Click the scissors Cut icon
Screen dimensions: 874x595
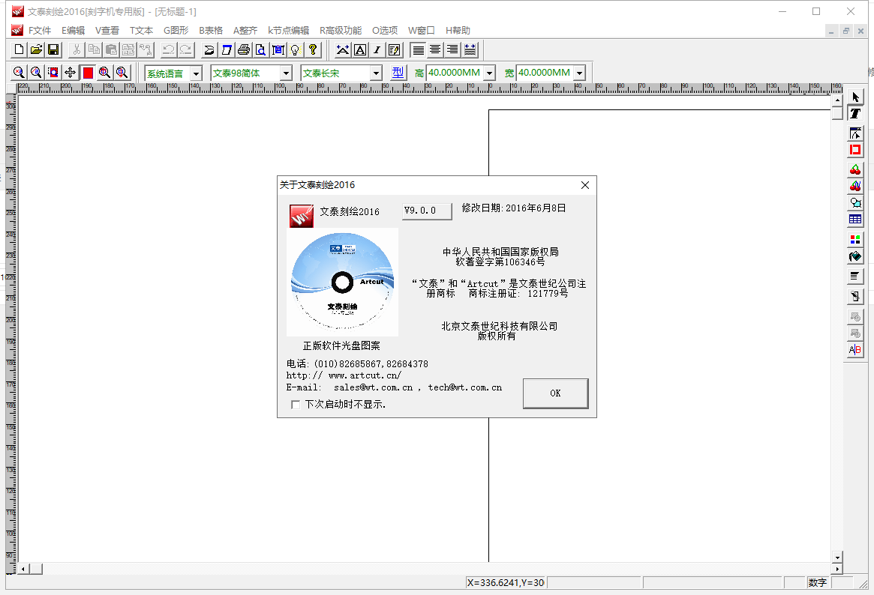[77, 49]
